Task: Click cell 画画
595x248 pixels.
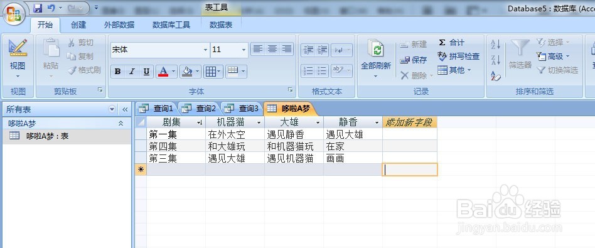Action: click(x=353, y=158)
